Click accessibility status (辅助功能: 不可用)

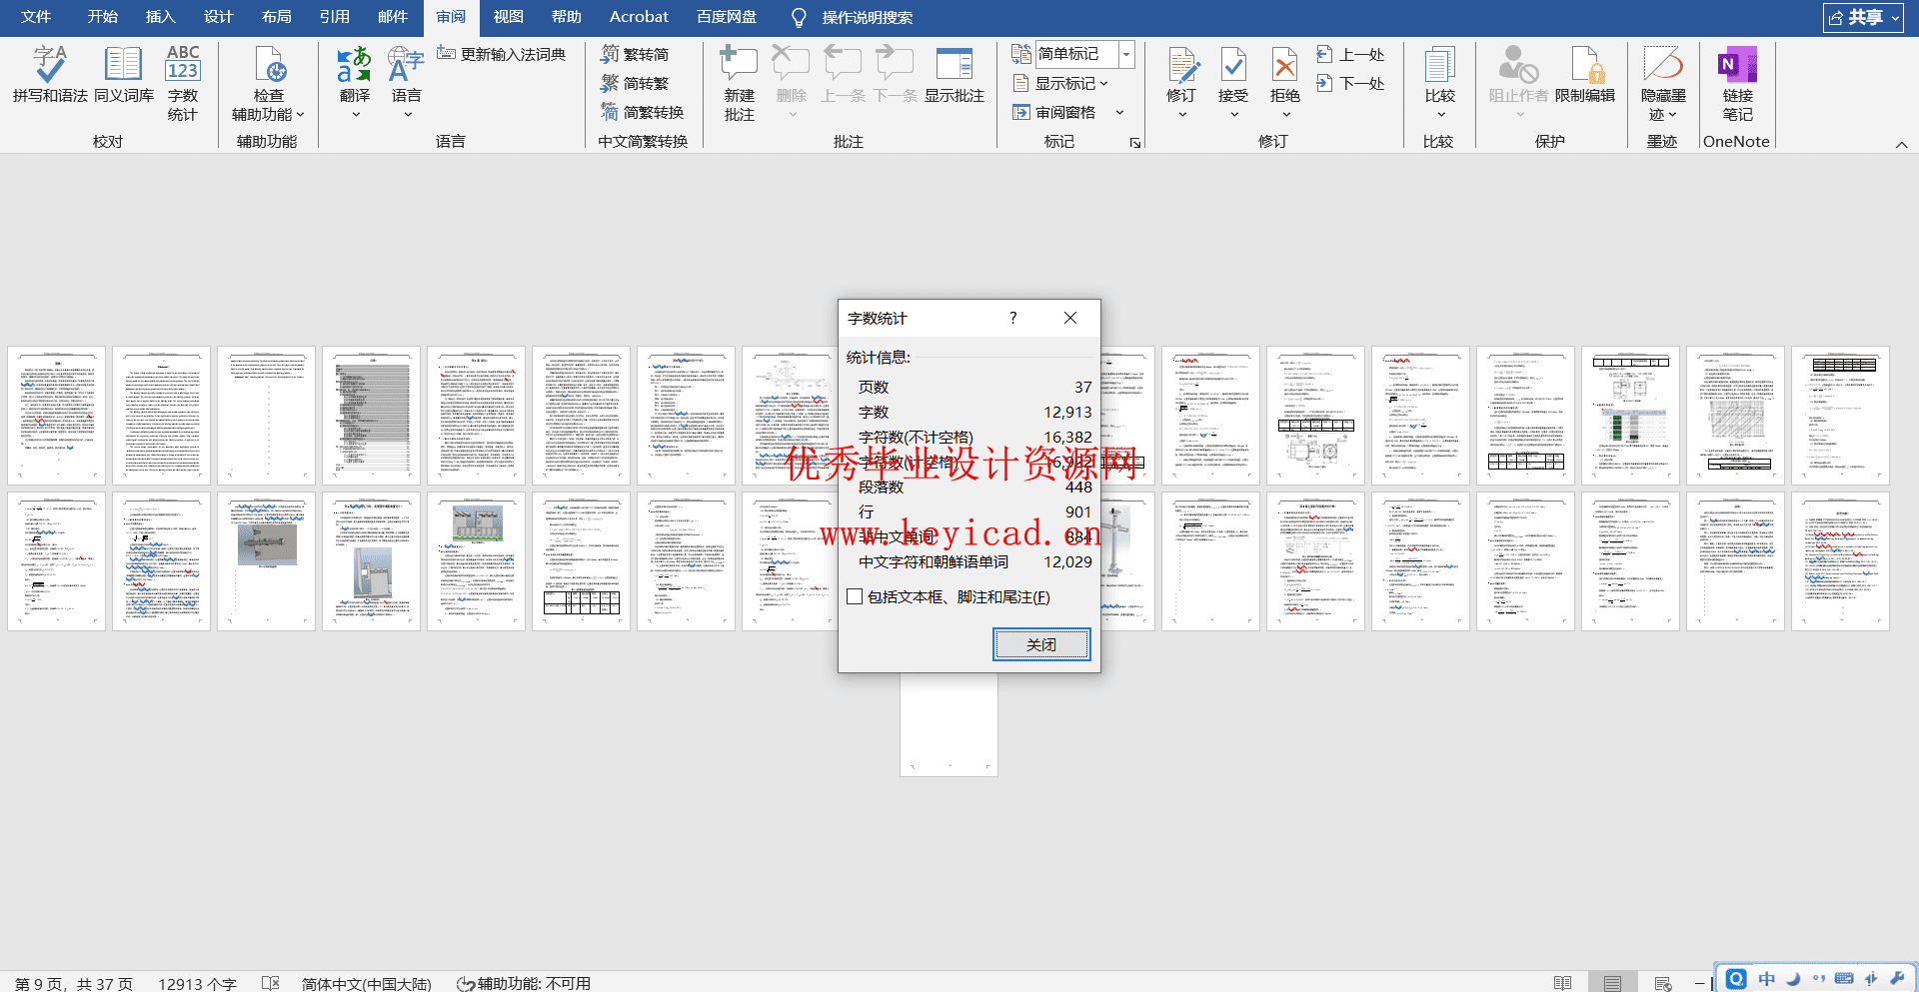coord(524,984)
